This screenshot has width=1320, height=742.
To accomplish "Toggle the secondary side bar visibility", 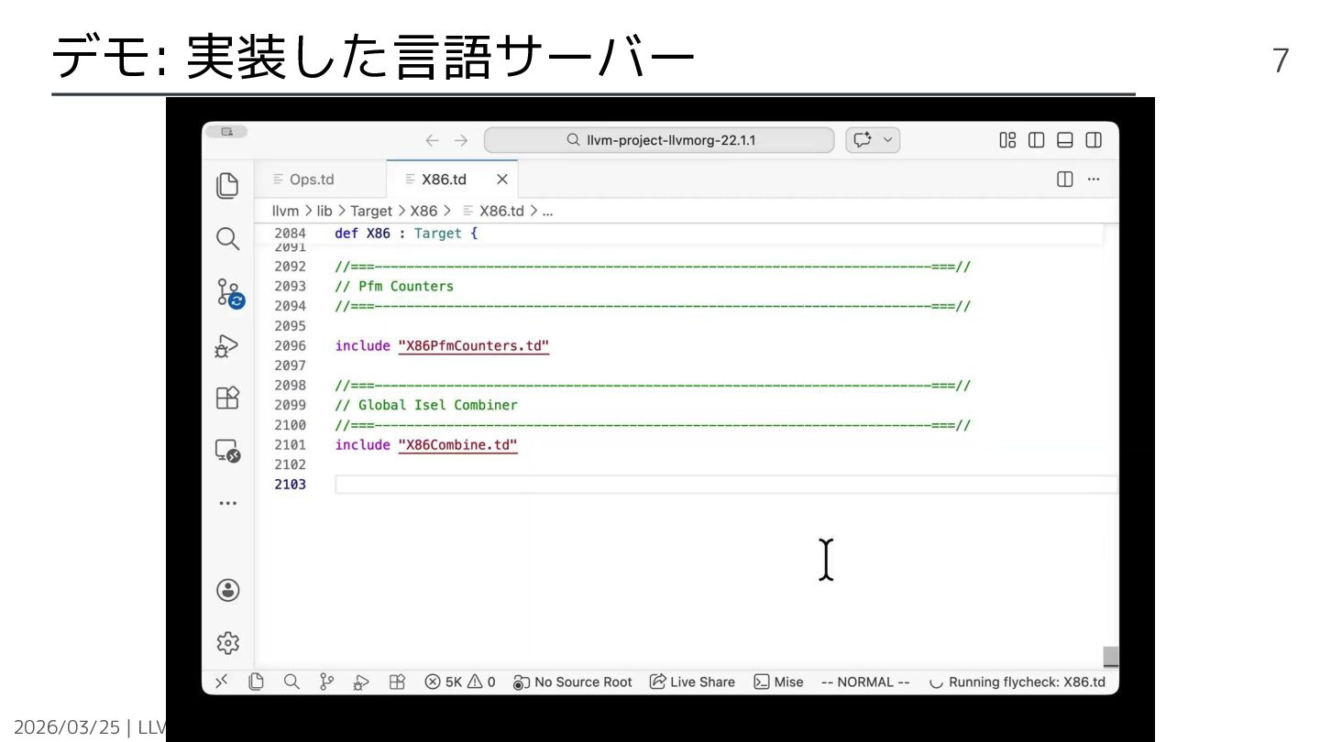I will click(1094, 140).
